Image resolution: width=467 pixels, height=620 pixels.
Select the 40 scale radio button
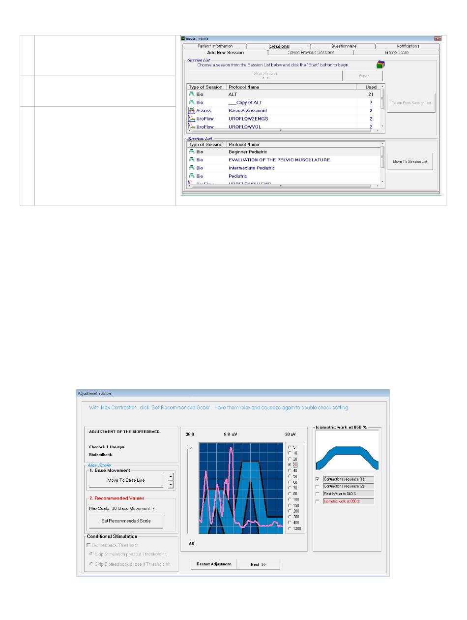click(289, 470)
